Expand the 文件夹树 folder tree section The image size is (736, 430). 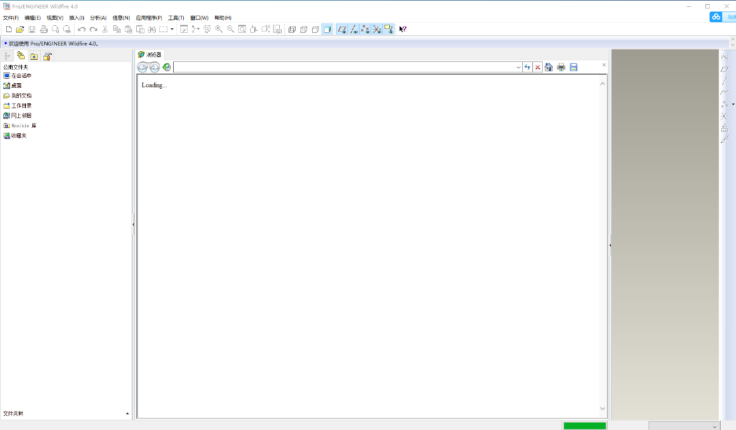coord(127,414)
